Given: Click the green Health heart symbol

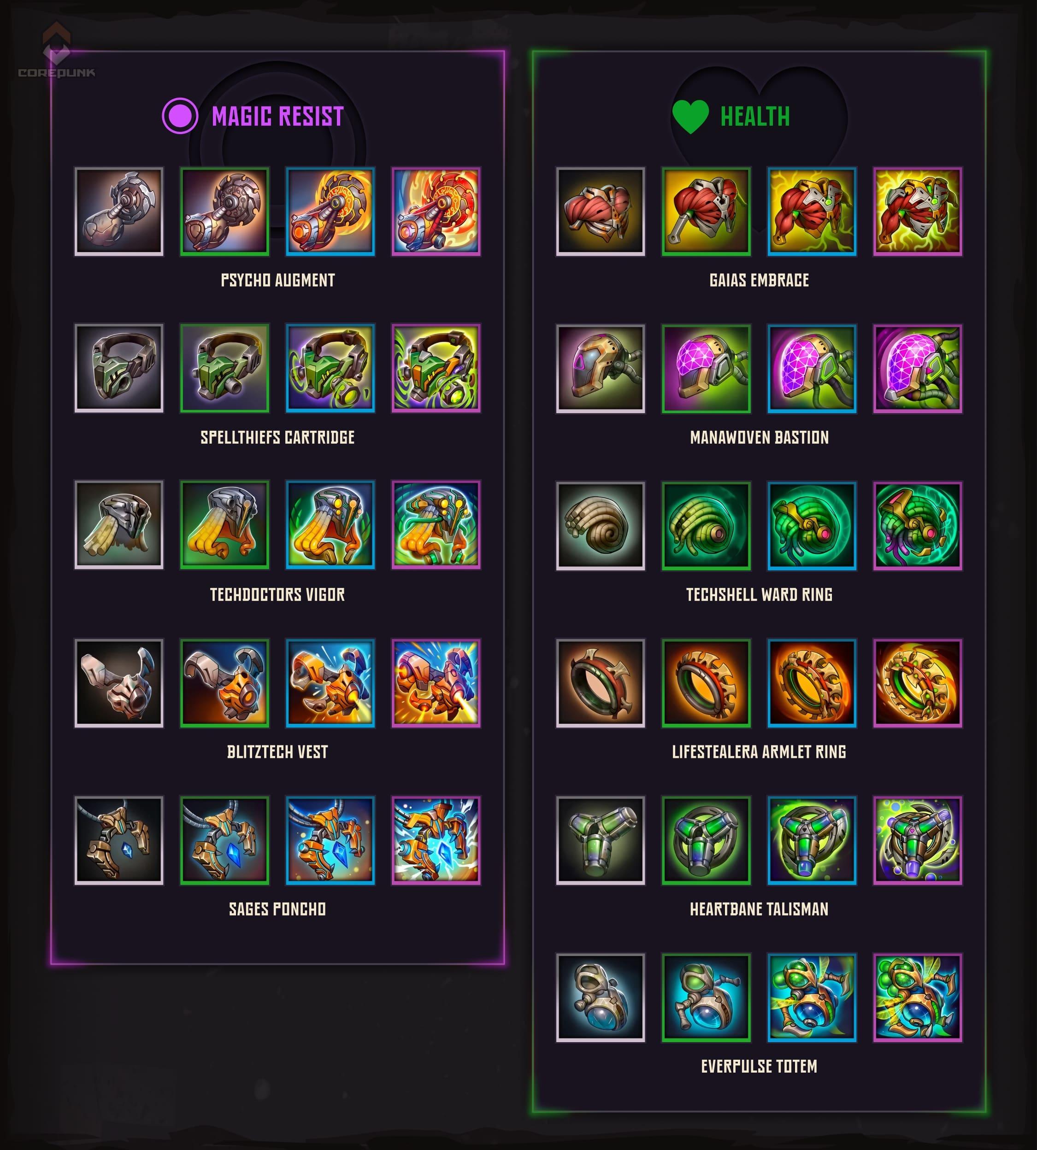Looking at the screenshot, I should coord(690,116).
